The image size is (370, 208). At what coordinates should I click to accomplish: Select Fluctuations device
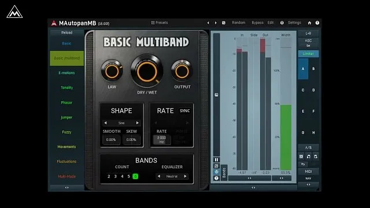click(67, 162)
